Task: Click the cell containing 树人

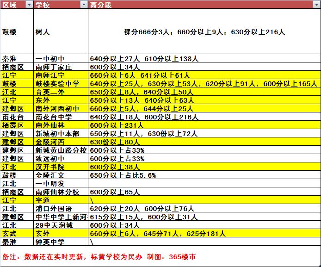Action: (61, 31)
